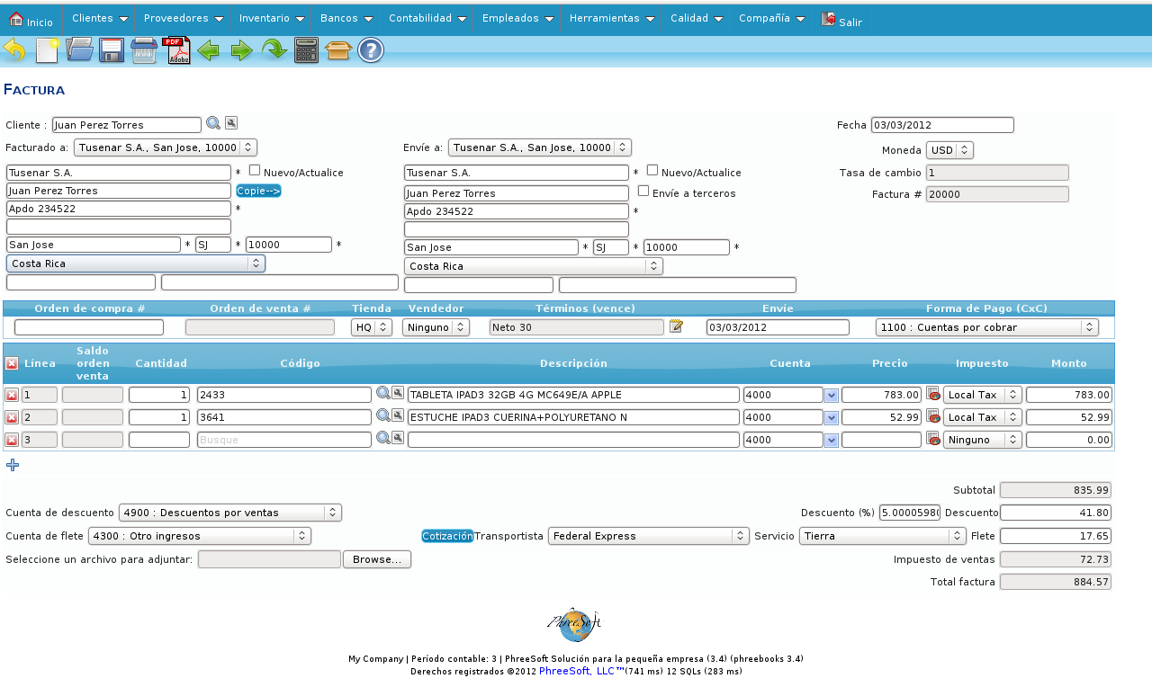The image size is (1152, 696).
Task: Click the calculator recalculate toolbar icon
Action: [306, 50]
